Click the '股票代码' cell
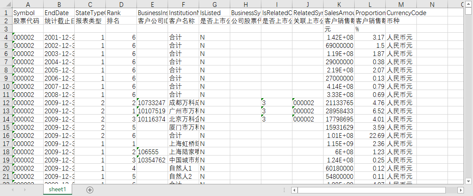 pyautogui.click(x=28, y=21)
